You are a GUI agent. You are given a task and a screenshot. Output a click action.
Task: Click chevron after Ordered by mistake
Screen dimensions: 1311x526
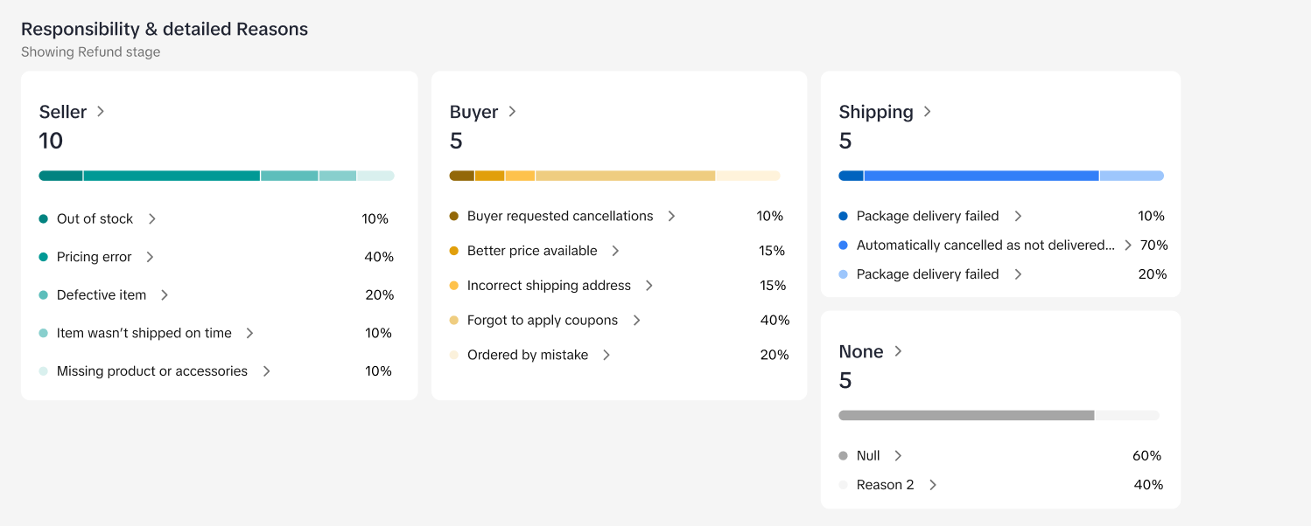tap(606, 355)
